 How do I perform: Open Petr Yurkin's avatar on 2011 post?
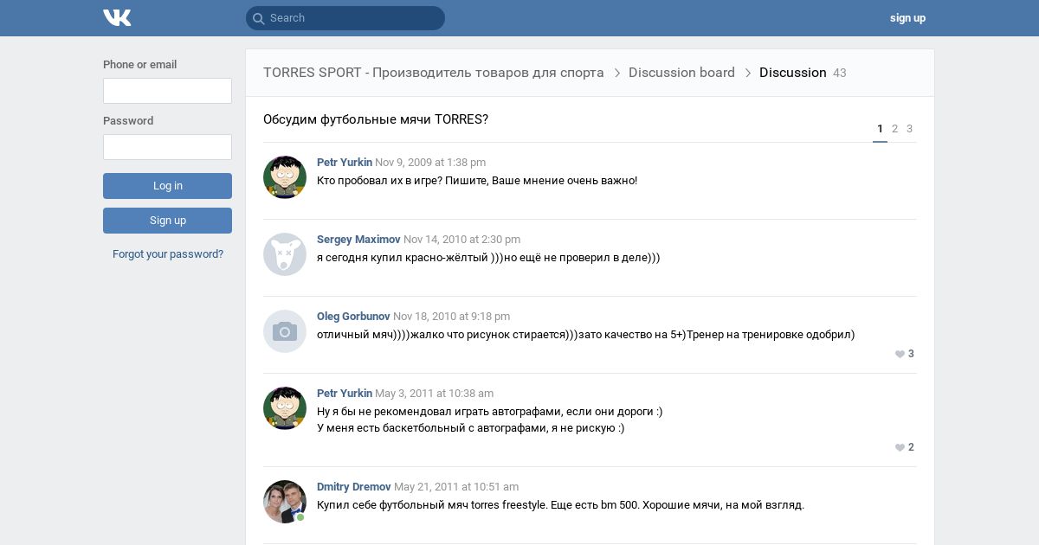[x=285, y=408]
